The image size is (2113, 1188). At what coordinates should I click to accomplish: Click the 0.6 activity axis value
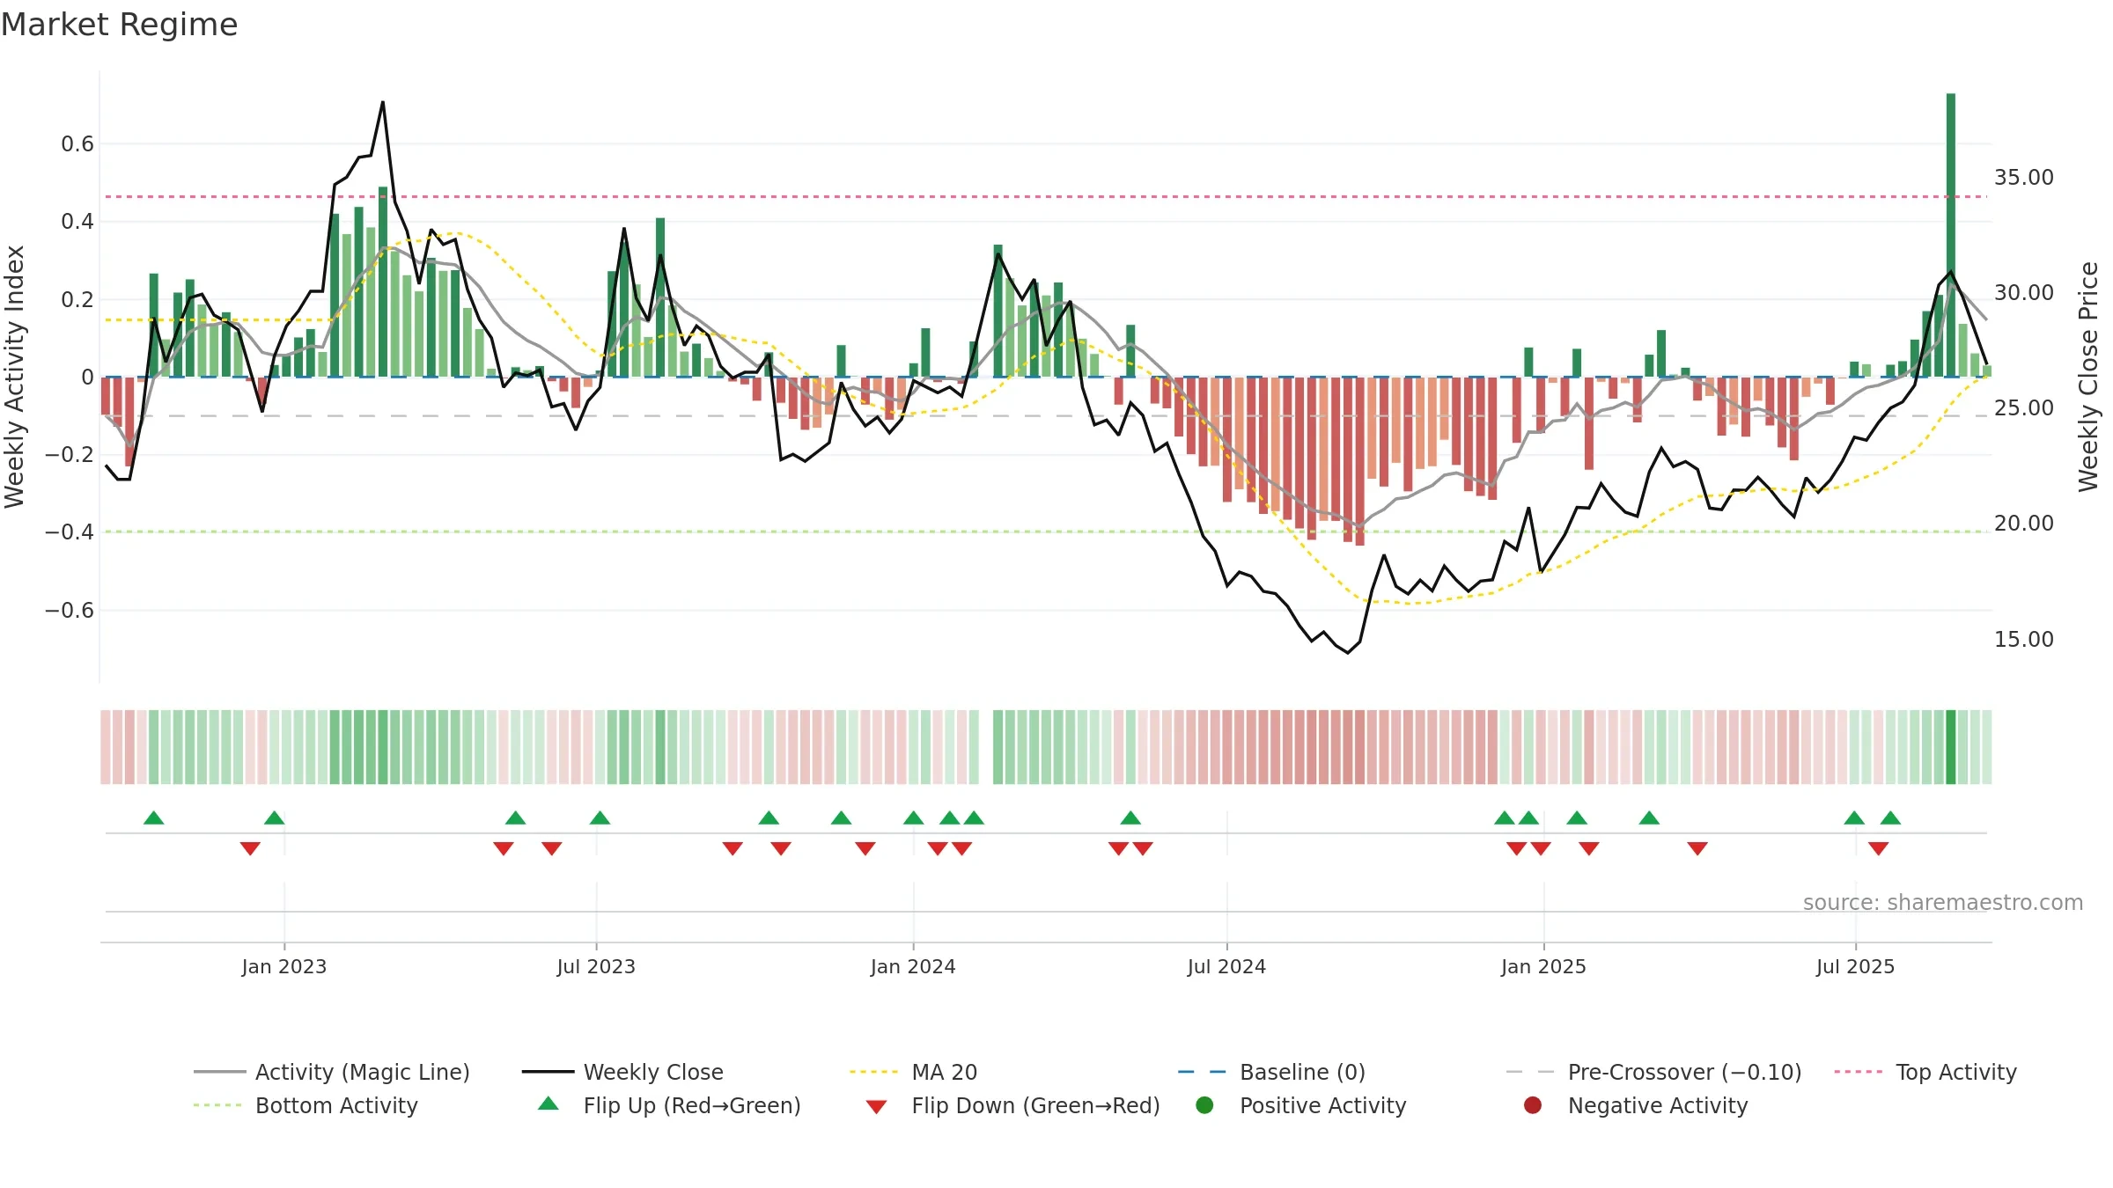point(77,143)
